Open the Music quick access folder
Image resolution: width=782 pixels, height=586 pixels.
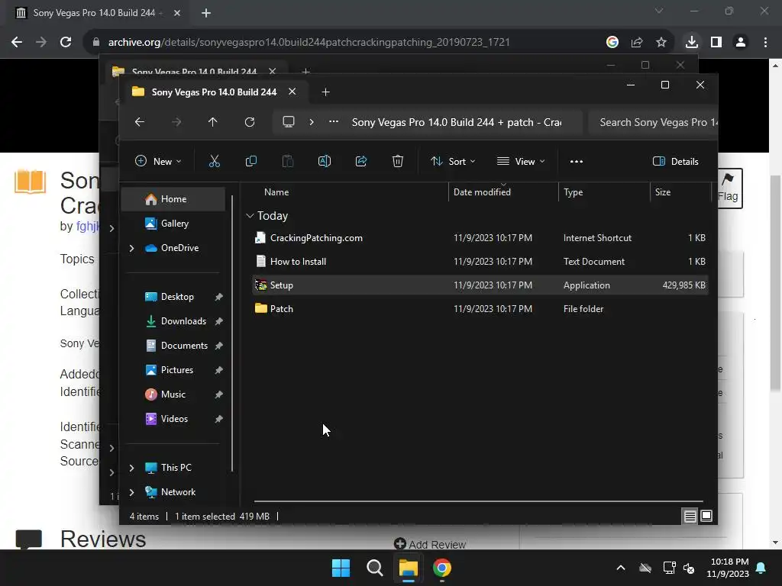tap(173, 394)
